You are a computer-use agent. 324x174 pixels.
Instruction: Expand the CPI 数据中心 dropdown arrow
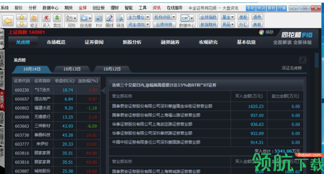[x=192, y=18]
